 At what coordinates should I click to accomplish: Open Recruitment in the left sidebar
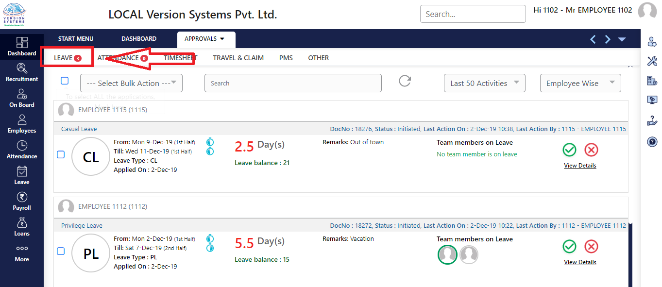pos(21,72)
